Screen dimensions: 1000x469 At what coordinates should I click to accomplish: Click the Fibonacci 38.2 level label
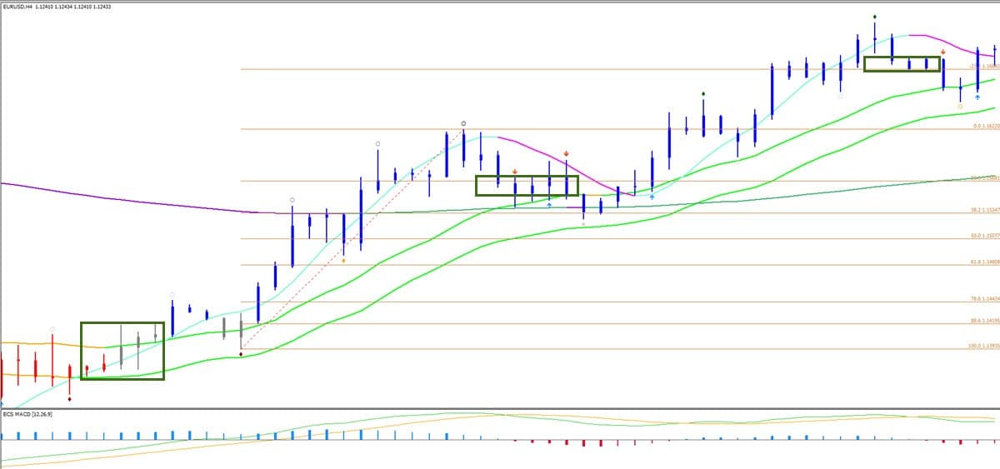click(x=986, y=210)
